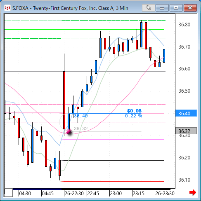
Task: Click the red candlestick app icon
Action: point(7,8)
